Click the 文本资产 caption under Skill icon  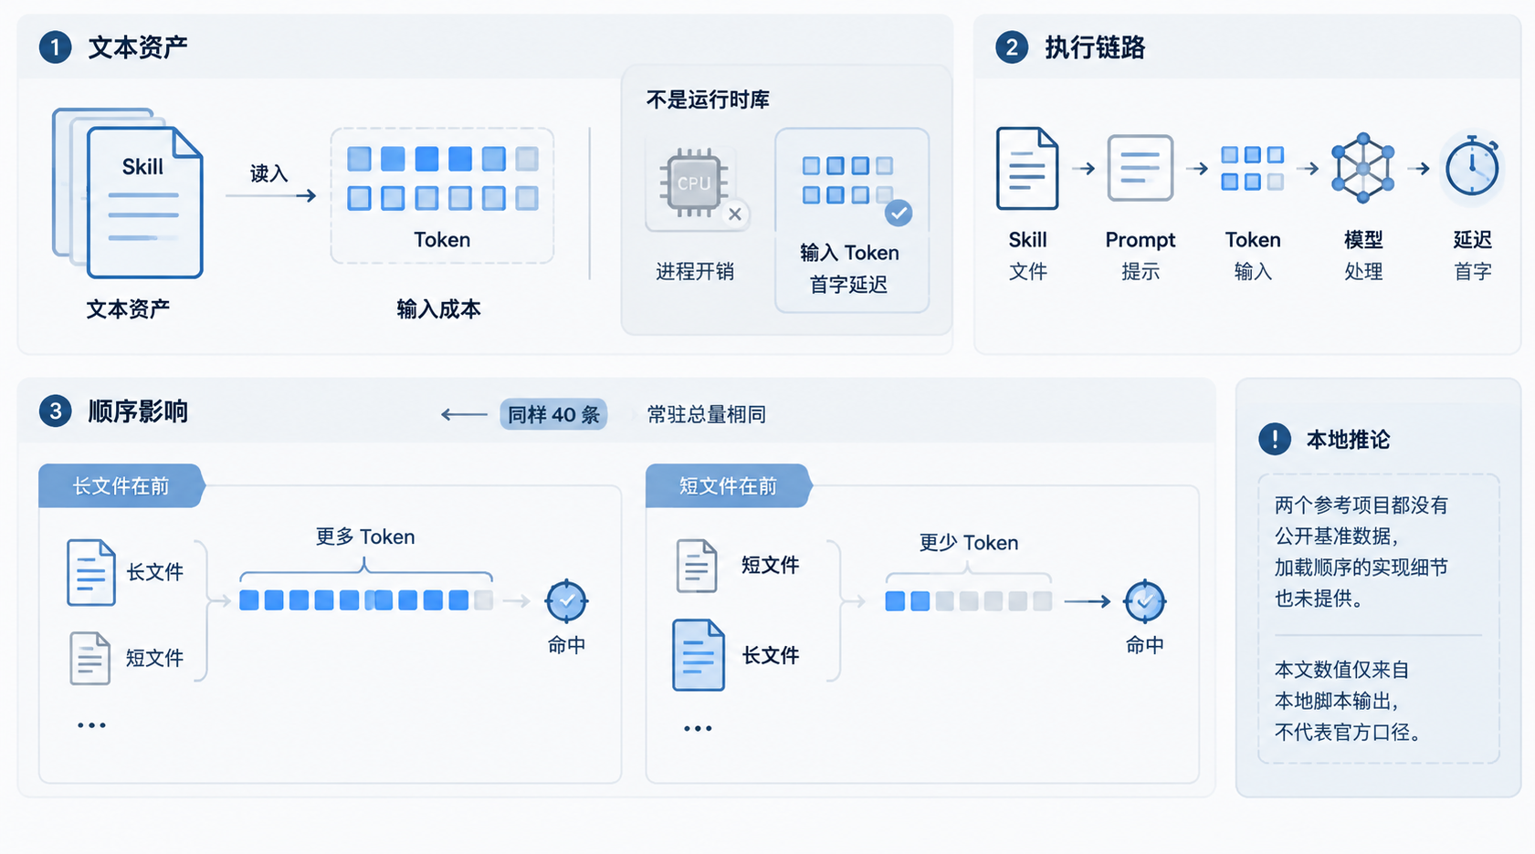click(128, 309)
